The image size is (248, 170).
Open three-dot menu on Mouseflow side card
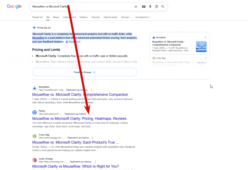pos(205,38)
